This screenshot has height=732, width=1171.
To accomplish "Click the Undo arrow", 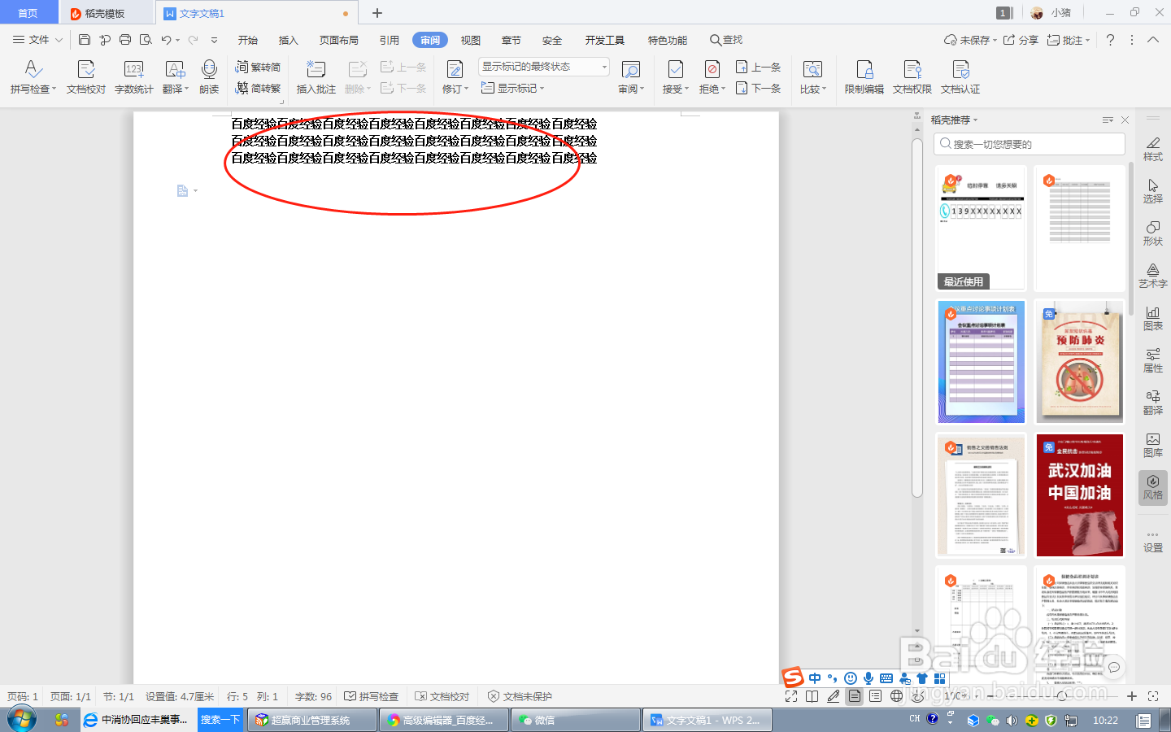I will [166, 40].
